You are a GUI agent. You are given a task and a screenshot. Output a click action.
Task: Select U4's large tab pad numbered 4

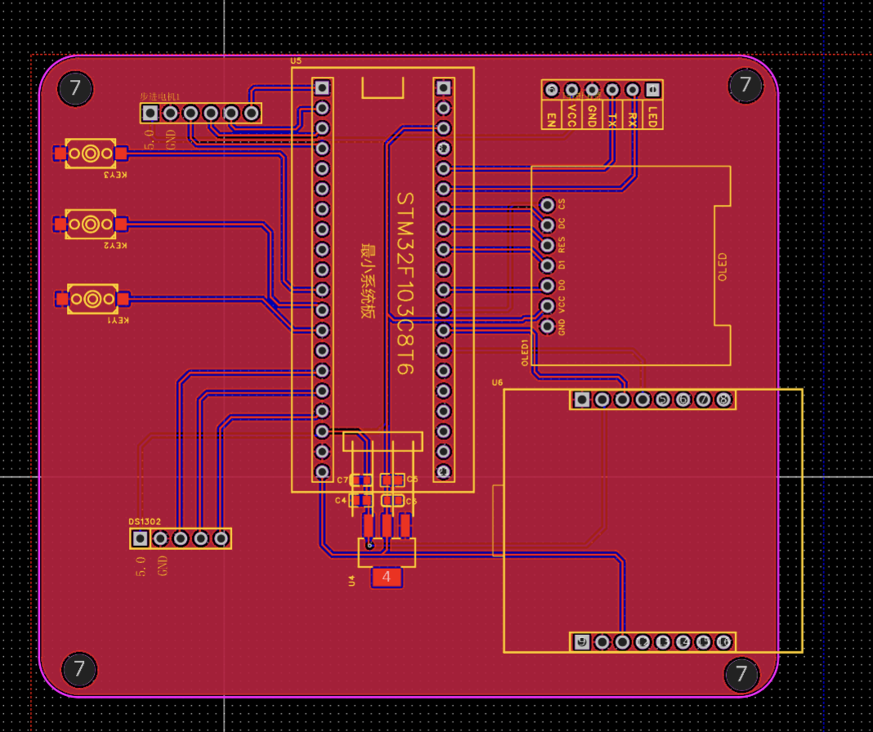386,578
